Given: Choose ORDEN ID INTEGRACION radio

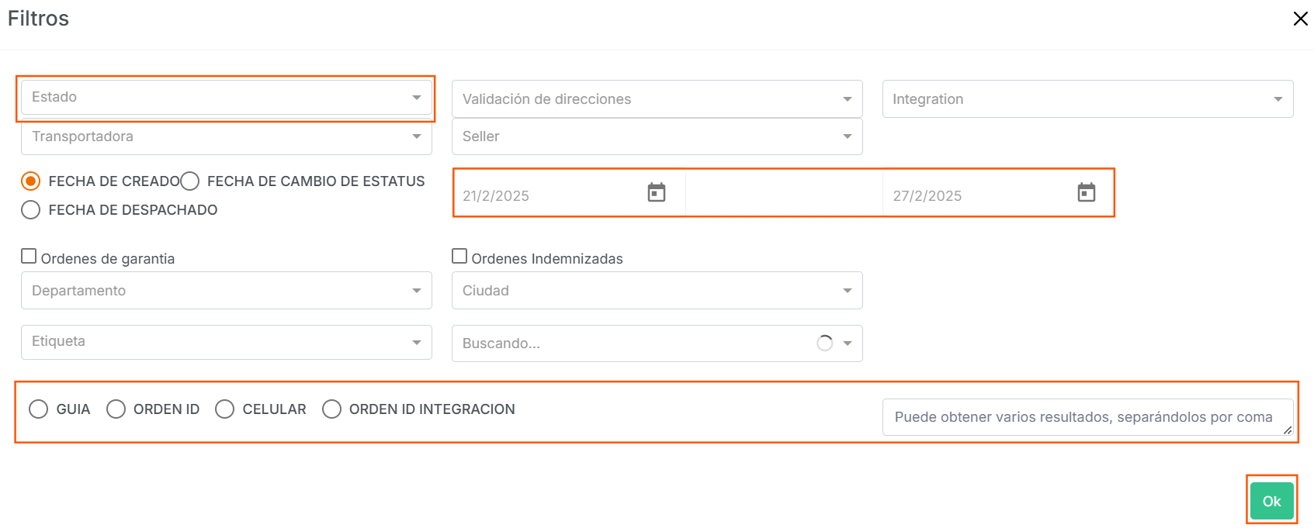Looking at the screenshot, I should tap(331, 409).
